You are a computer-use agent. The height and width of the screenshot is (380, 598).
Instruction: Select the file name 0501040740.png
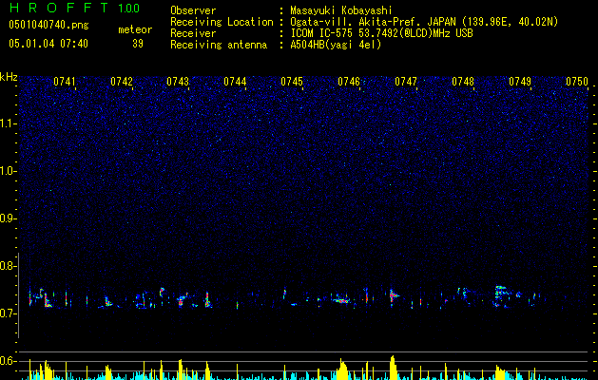pyautogui.click(x=48, y=25)
